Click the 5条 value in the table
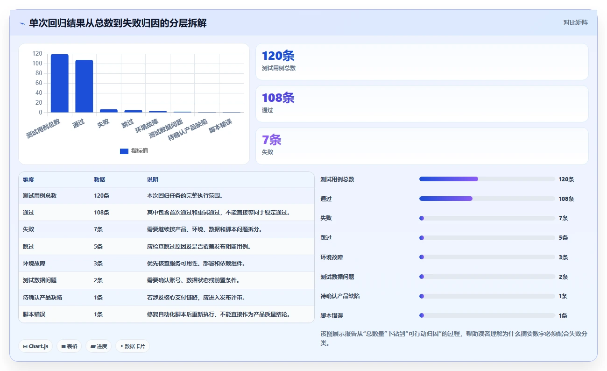 (98, 247)
